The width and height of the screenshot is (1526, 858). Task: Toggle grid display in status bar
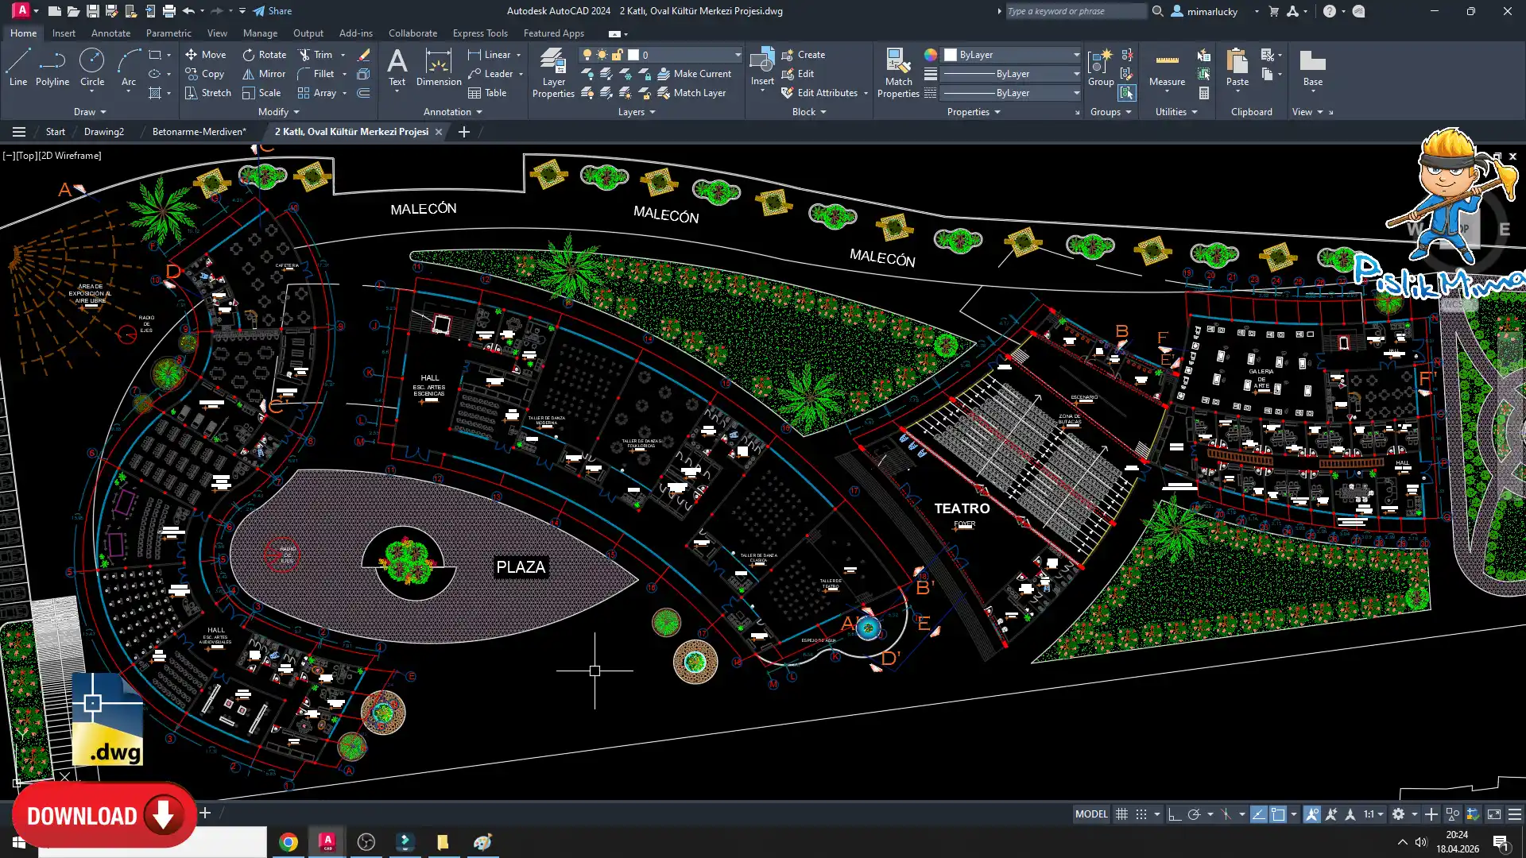[1121, 814]
